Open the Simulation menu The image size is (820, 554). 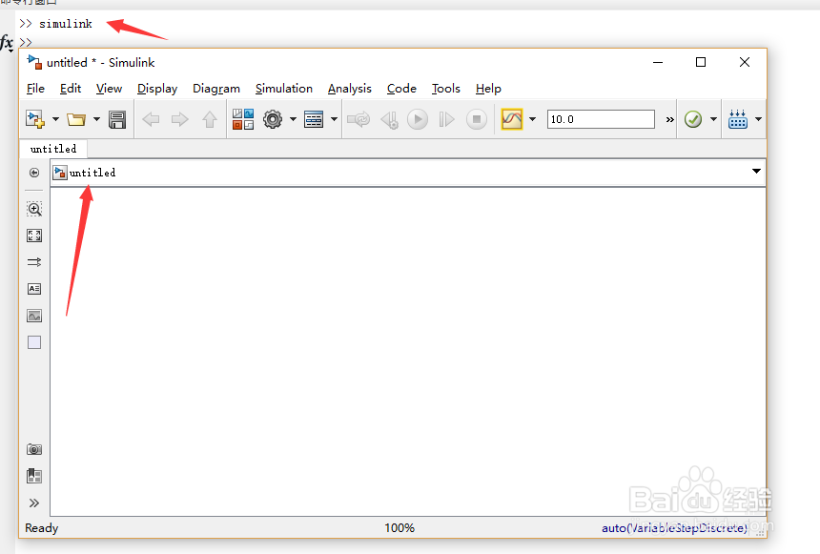(284, 89)
